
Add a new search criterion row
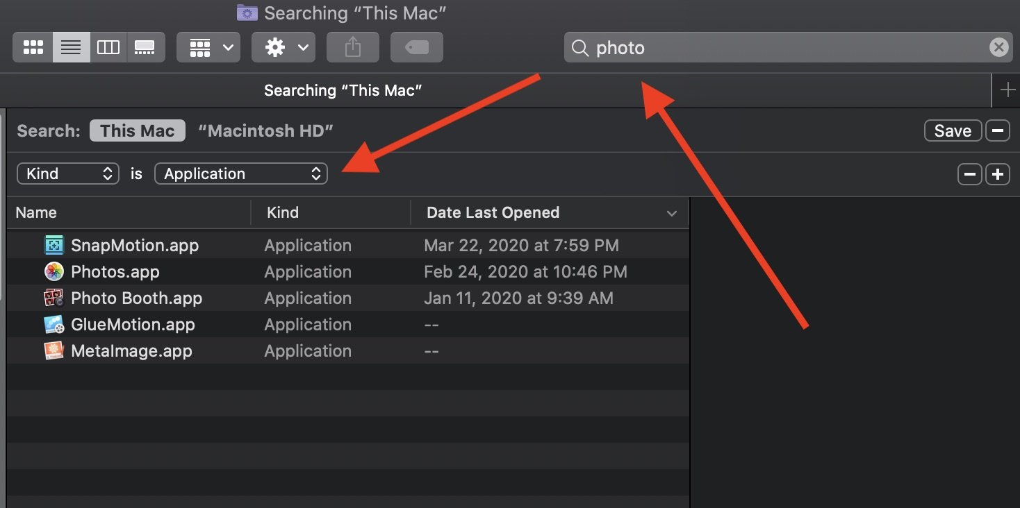tap(998, 174)
